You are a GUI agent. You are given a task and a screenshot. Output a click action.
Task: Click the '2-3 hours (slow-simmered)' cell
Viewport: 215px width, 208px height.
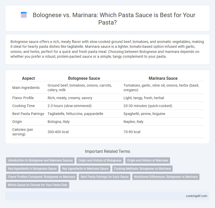84,106
